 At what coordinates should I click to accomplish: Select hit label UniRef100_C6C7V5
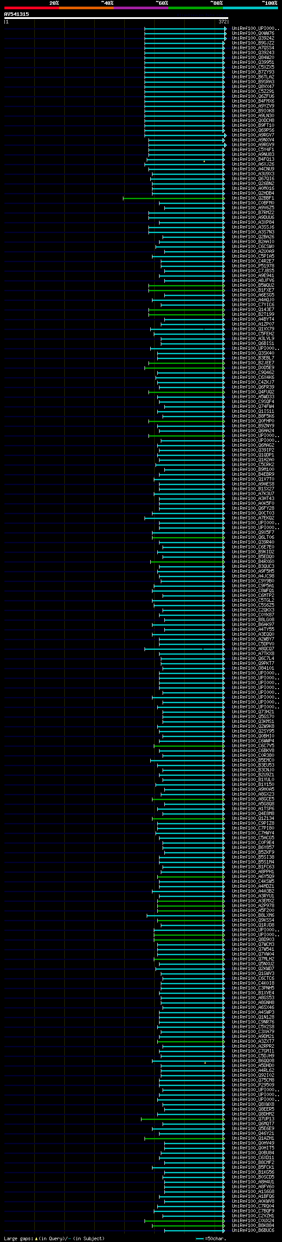coord(253,746)
